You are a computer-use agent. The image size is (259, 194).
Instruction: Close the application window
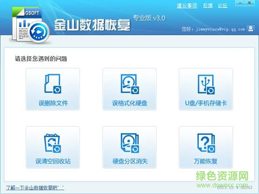click(x=250, y=3)
